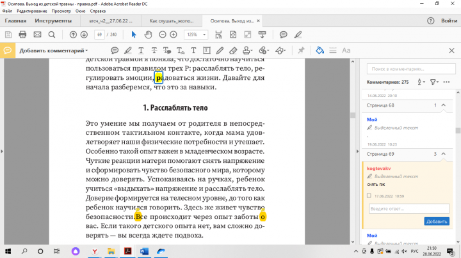The image size is (461, 258).
Task: Close the Осипова document tab
Action: pos(258,21)
